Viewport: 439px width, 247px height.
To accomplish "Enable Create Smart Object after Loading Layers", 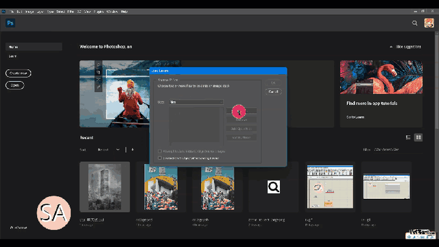I will [x=160, y=158].
